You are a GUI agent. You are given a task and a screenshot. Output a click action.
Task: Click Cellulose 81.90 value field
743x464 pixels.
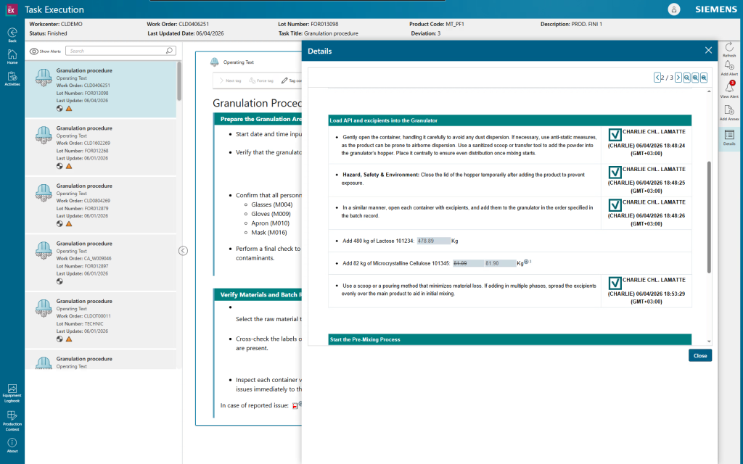(501, 263)
